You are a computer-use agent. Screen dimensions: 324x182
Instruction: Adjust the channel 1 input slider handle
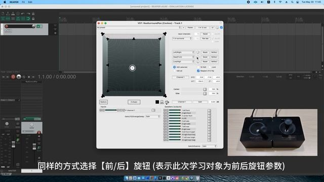(x=153, y=110)
